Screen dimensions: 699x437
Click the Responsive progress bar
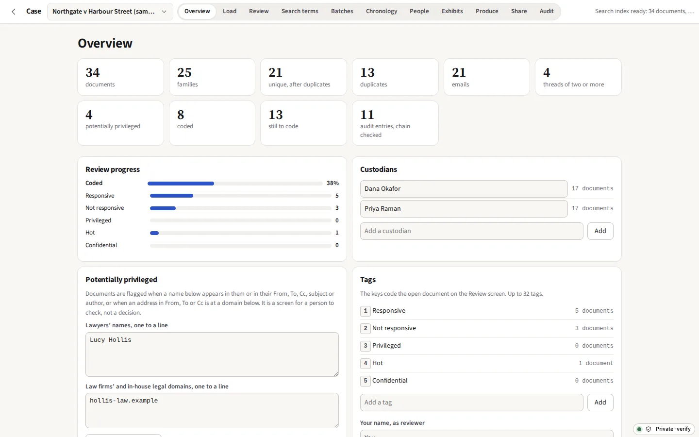pos(241,196)
